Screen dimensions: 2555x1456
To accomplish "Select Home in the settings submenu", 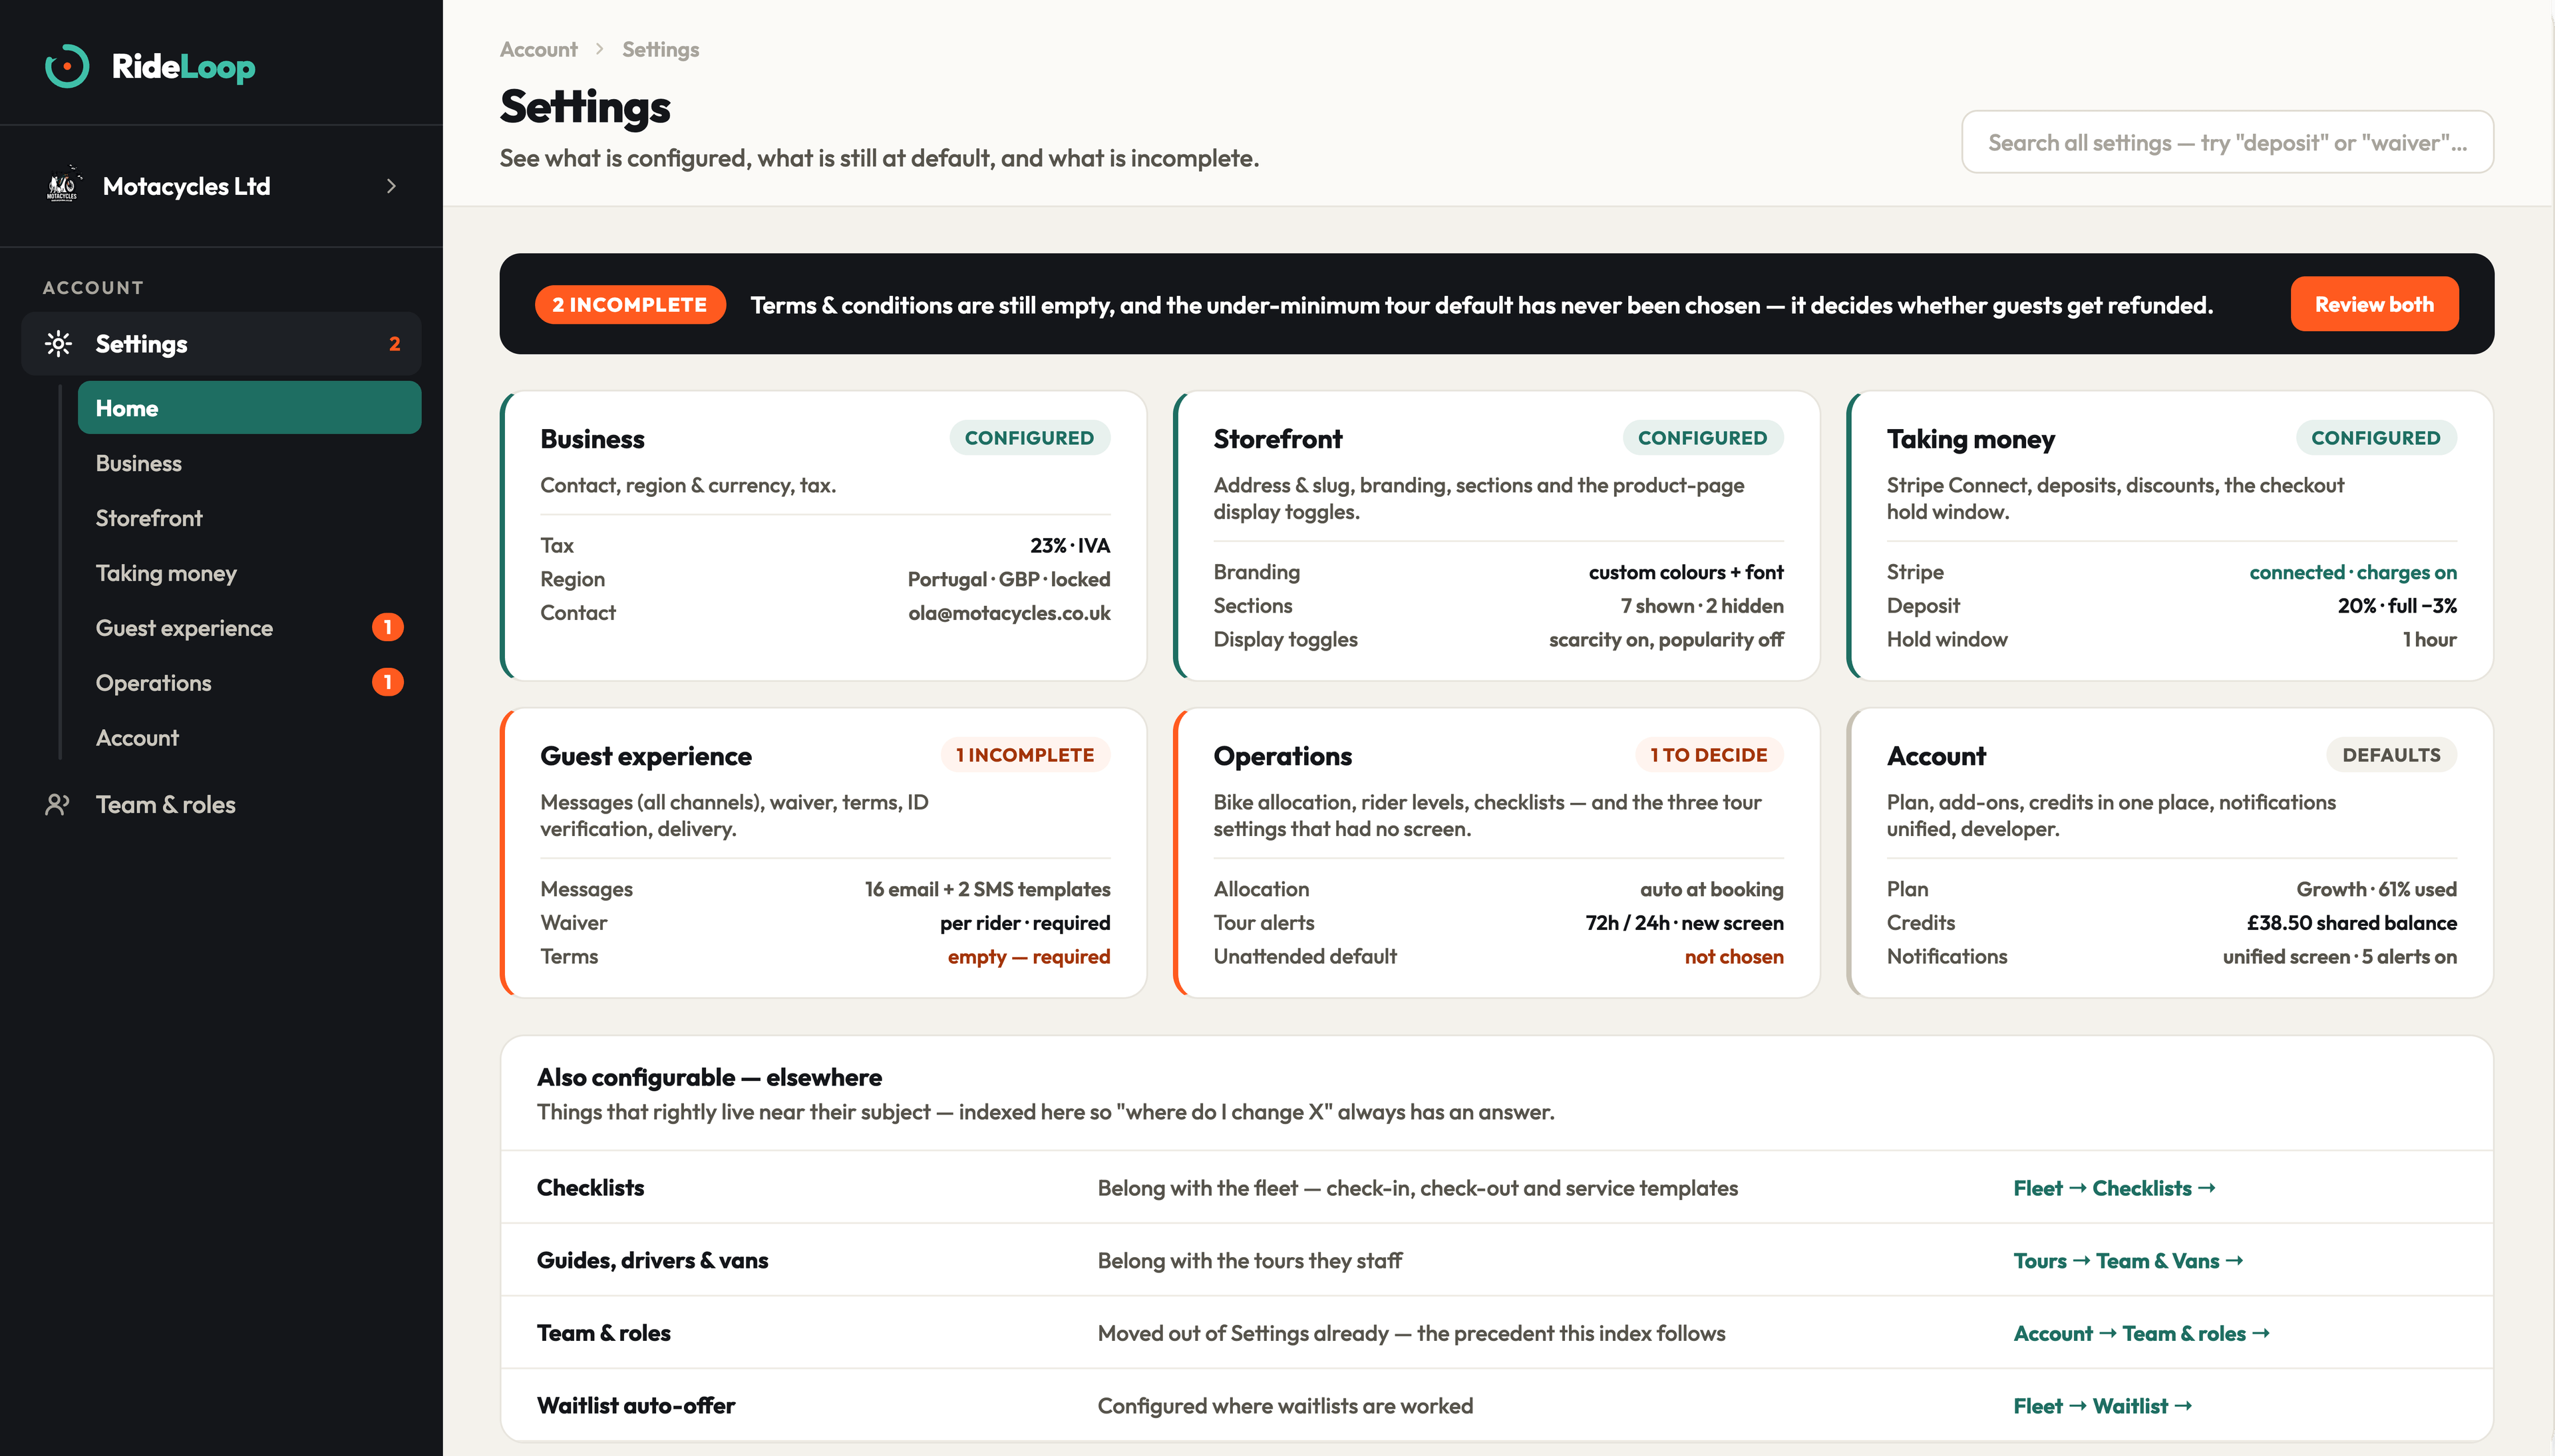I will tap(249, 408).
